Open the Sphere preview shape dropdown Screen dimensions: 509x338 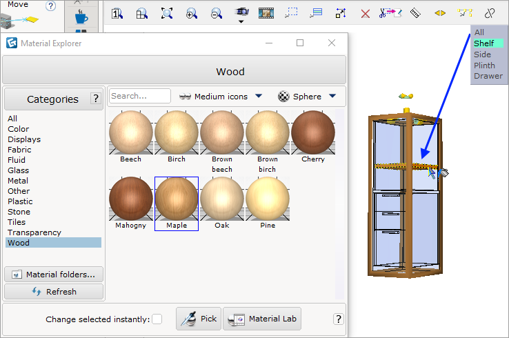pyautogui.click(x=307, y=97)
